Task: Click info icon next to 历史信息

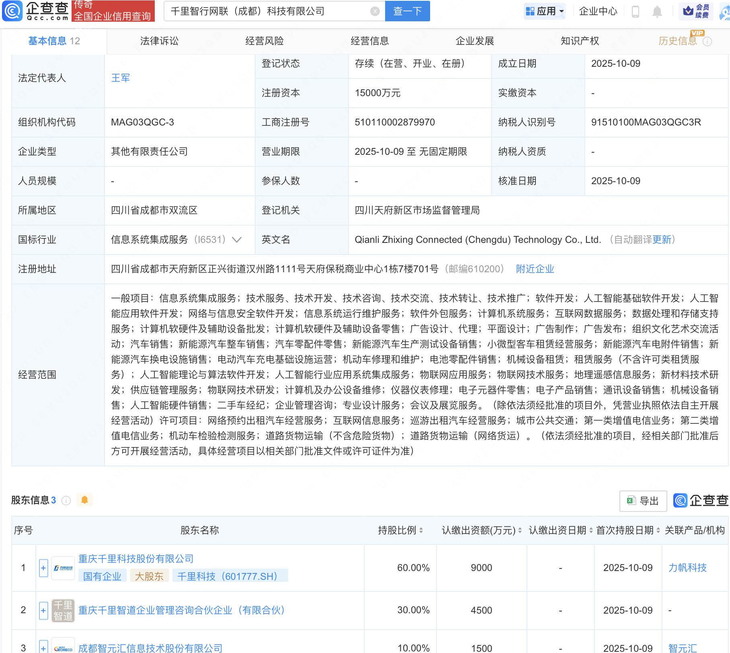Action: click(x=707, y=41)
